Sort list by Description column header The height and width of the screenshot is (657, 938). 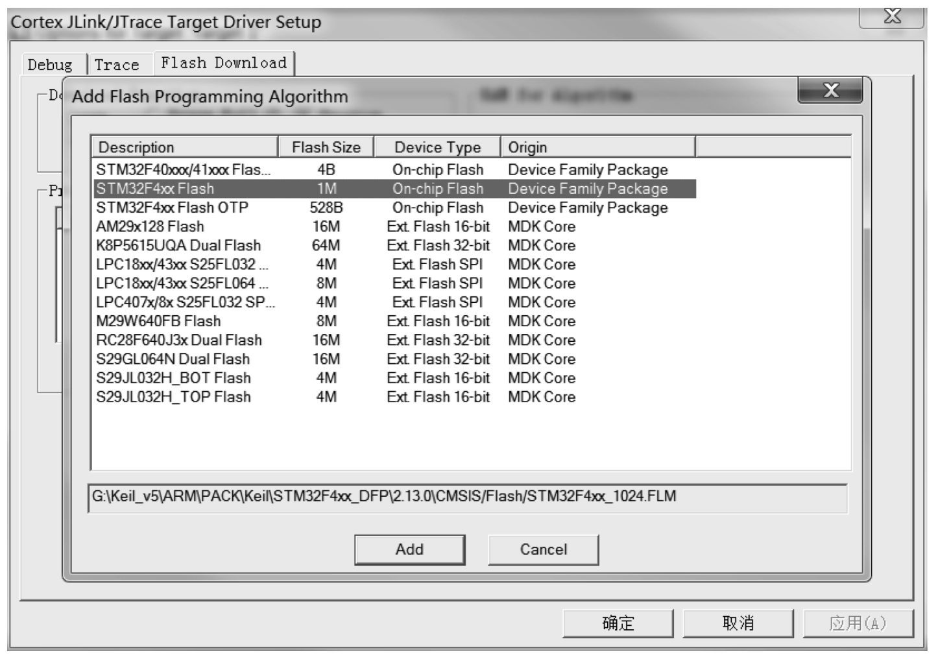coord(184,147)
